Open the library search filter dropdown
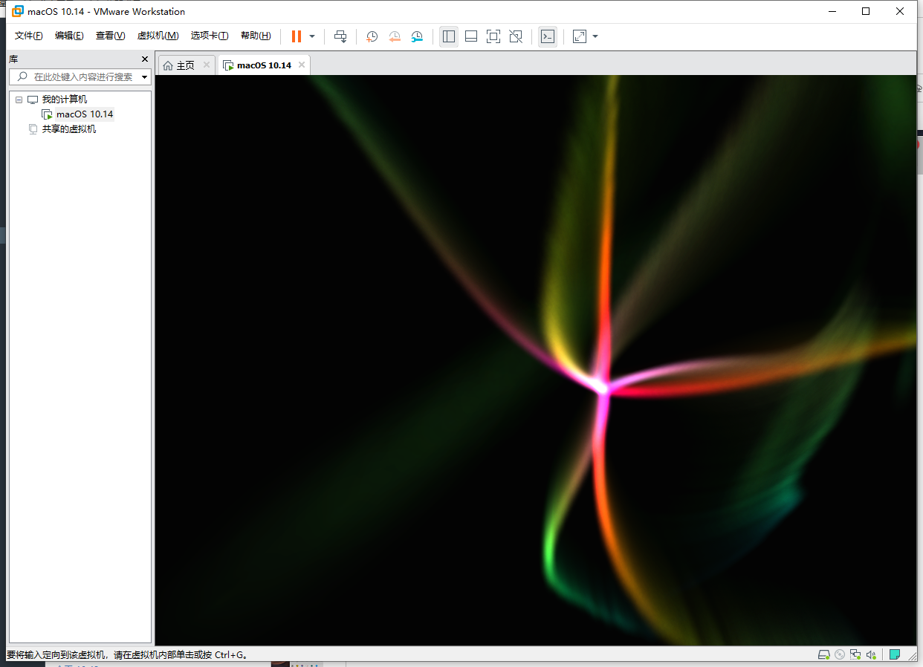 (x=144, y=77)
